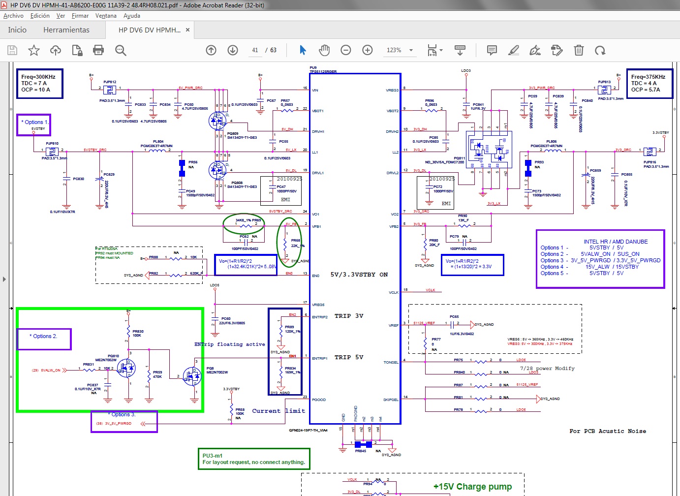The image size is (680, 496).
Task: Zoom in using the plus icon
Action: [368, 50]
